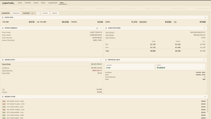
Task: Open the Leaderboard page
Action: click(53, 3)
